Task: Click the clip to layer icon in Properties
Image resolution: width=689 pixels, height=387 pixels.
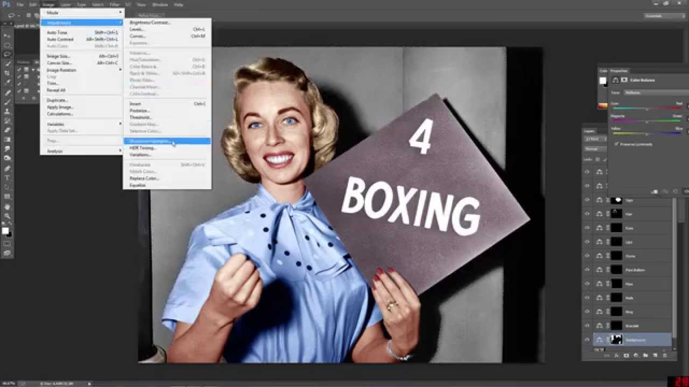Action: pyautogui.click(x=655, y=191)
